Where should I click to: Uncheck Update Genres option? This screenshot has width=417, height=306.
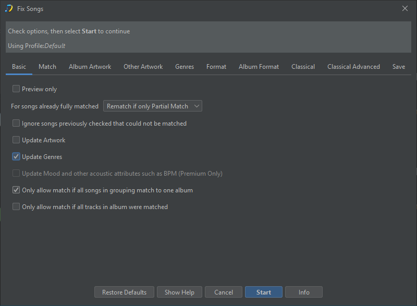tap(16, 157)
